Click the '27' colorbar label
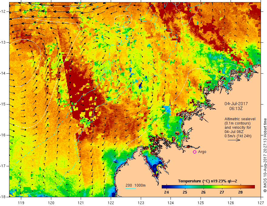This screenshot has width=267, height=206. pyautogui.click(x=222, y=192)
